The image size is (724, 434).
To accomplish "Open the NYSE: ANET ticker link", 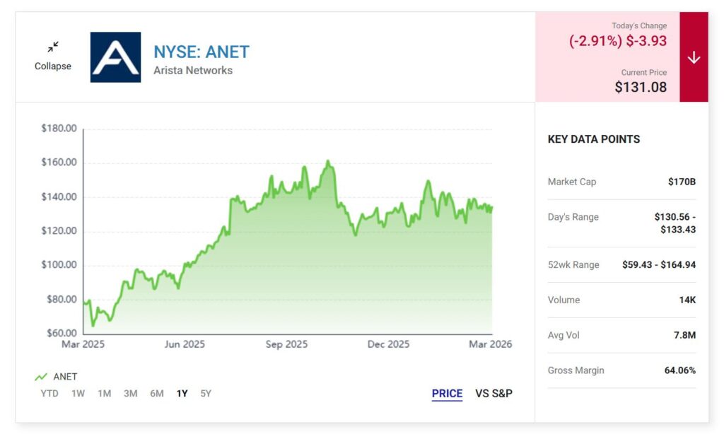I will 202,52.
